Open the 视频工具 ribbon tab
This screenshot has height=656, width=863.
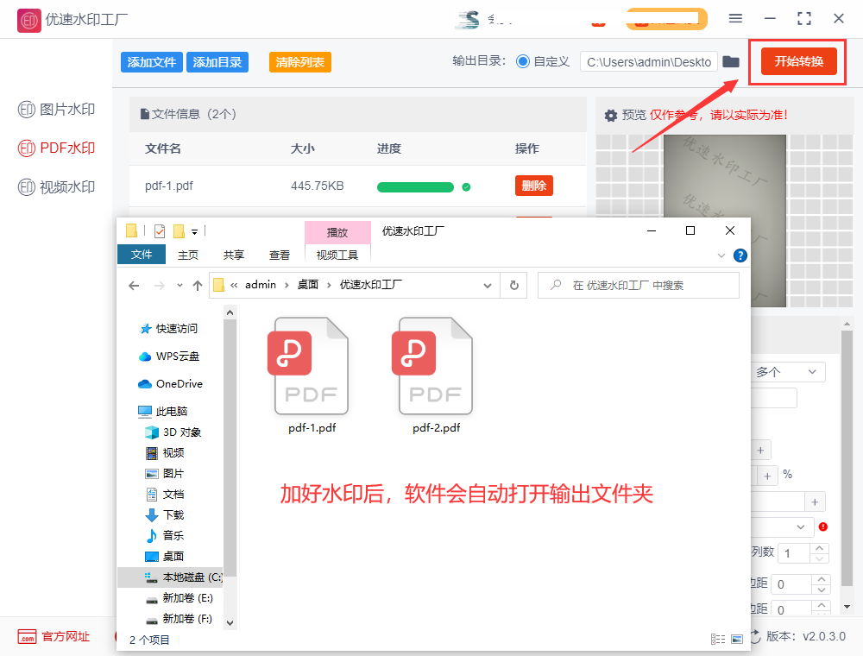tap(337, 255)
